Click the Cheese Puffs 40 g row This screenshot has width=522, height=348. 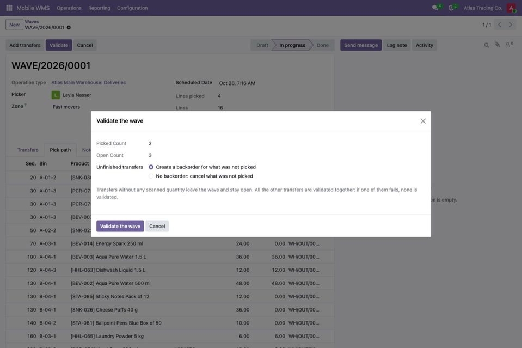[x=170, y=310]
